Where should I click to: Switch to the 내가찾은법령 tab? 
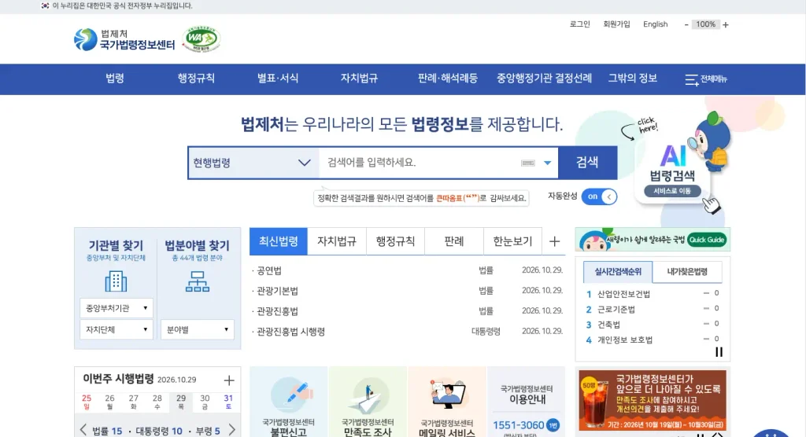click(687, 272)
